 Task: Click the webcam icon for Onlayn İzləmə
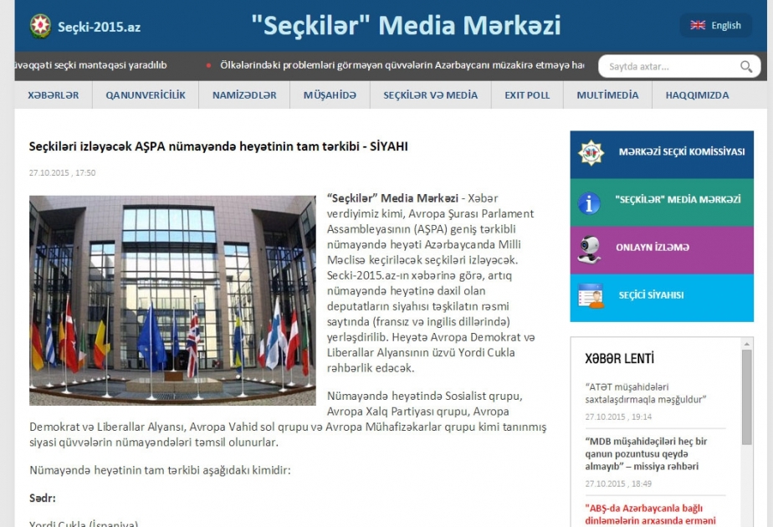point(590,249)
